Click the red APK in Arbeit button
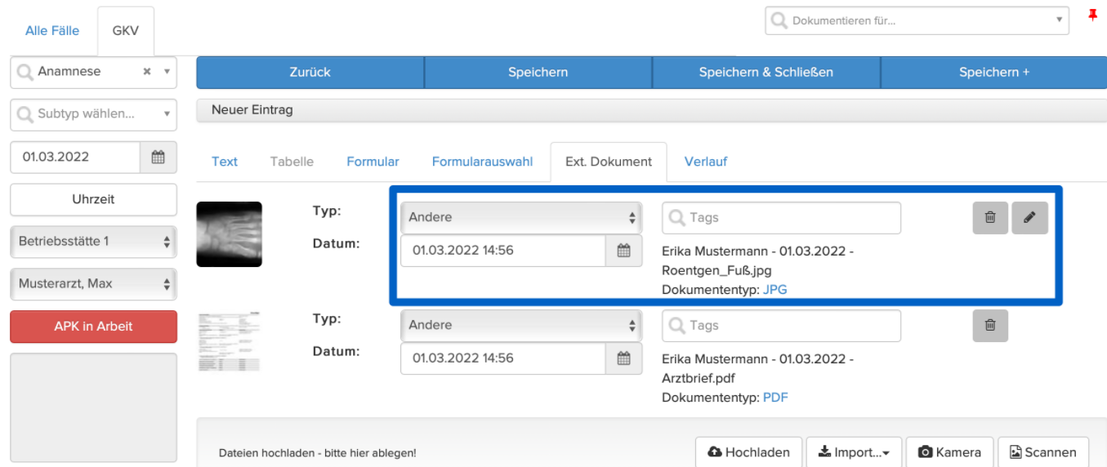 click(x=93, y=327)
